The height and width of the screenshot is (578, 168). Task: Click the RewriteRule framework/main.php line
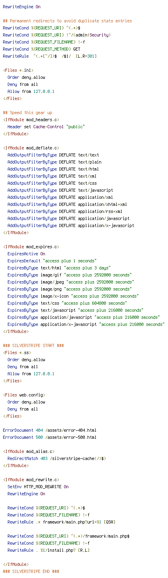(x=61, y=522)
